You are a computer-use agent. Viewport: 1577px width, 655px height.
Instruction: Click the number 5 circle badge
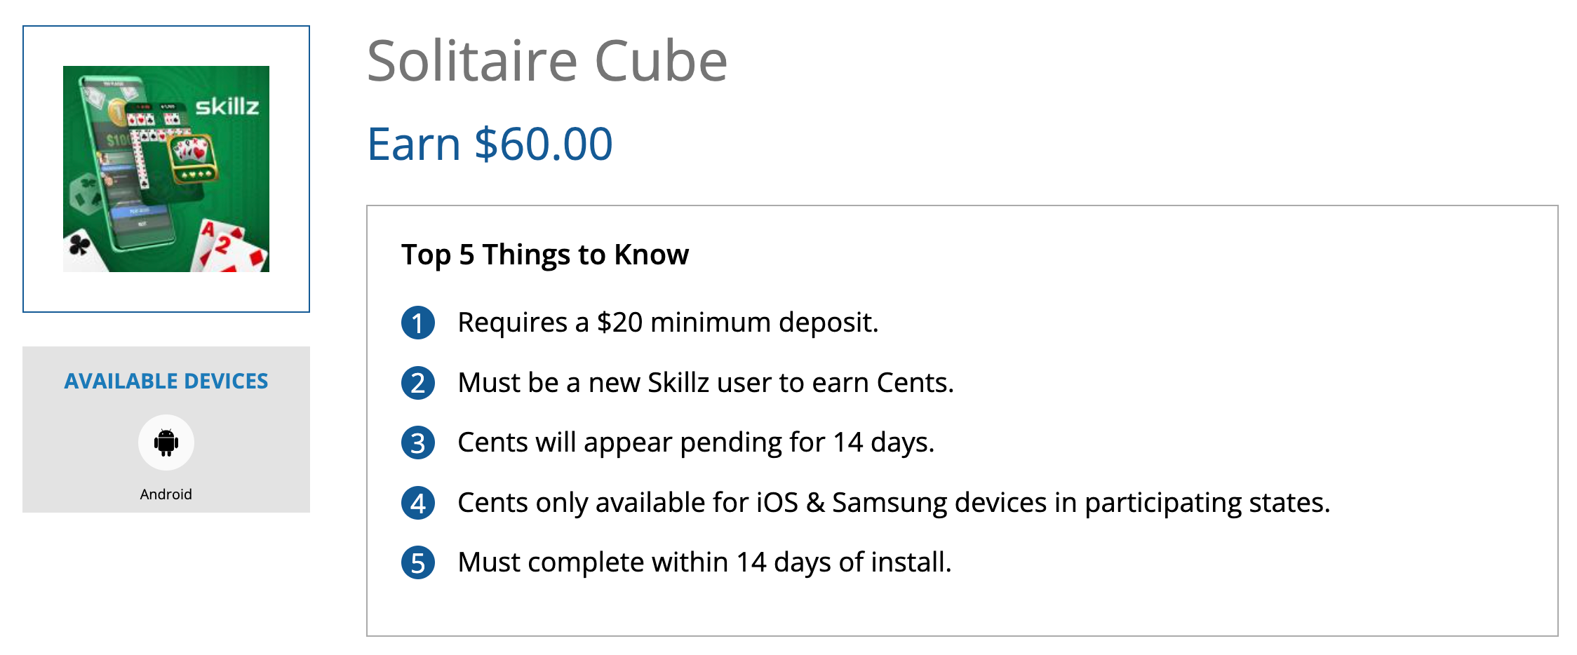click(418, 563)
